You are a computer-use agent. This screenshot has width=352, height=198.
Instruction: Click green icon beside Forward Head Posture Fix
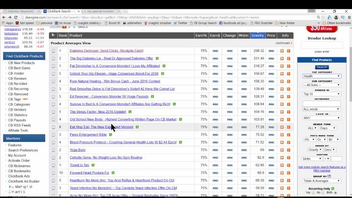(x=113, y=173)
